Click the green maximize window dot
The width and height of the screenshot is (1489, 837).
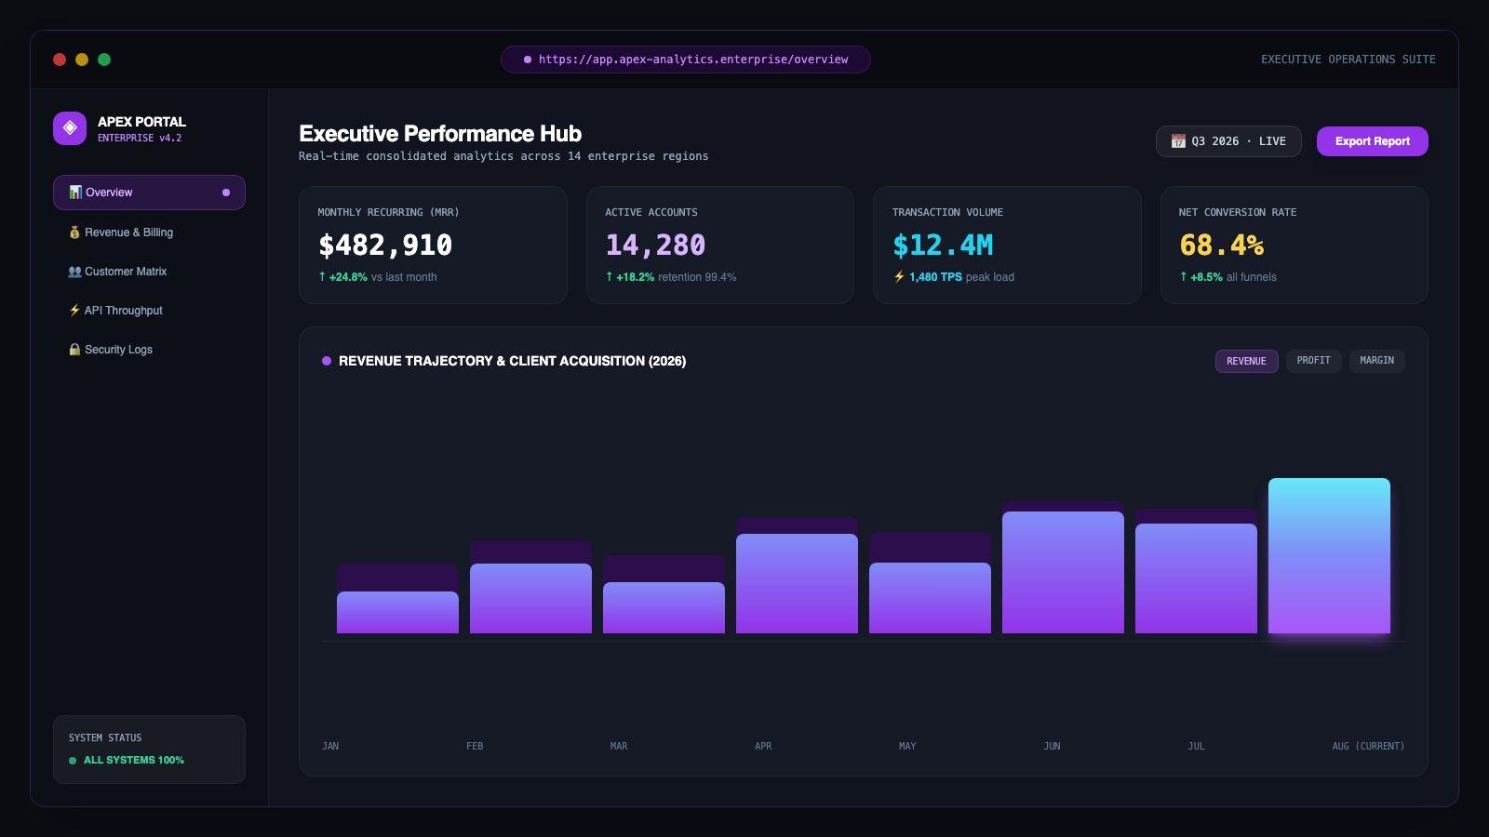tap(104, 60)
